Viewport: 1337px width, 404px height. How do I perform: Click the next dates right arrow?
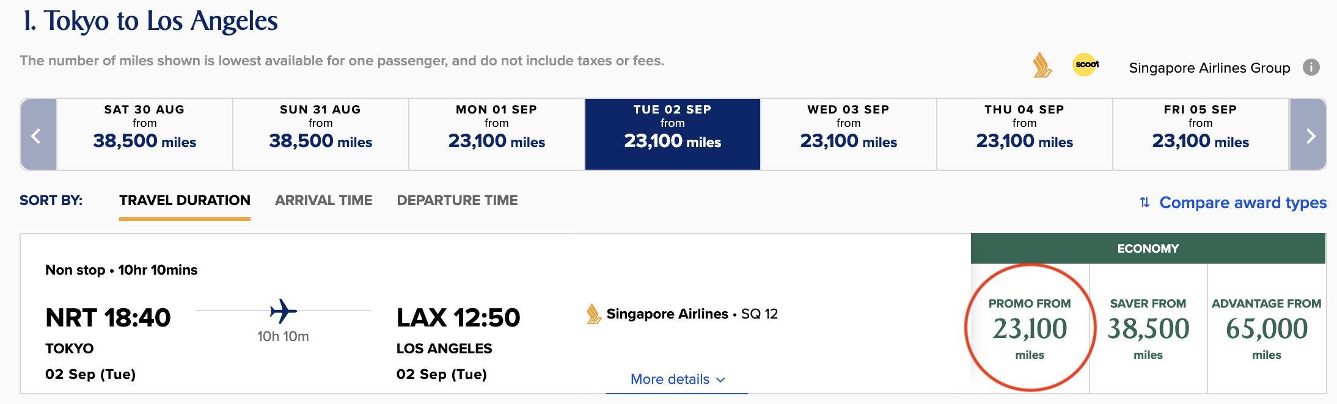[x=1309, y=135]
